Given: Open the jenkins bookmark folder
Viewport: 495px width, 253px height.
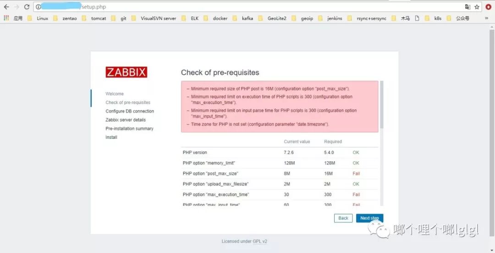Looking at the screenshot, I should coord(330,18).
